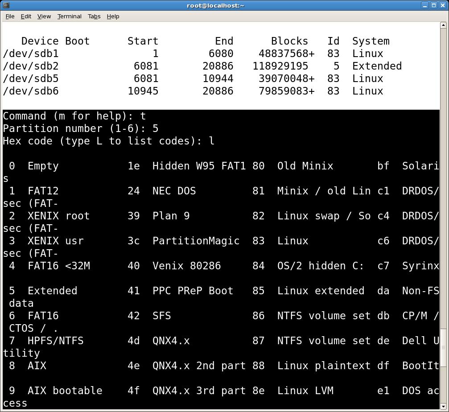Open the Help menu
The width and height of the screenshot is (449, 412).
[x=113, y=16]
